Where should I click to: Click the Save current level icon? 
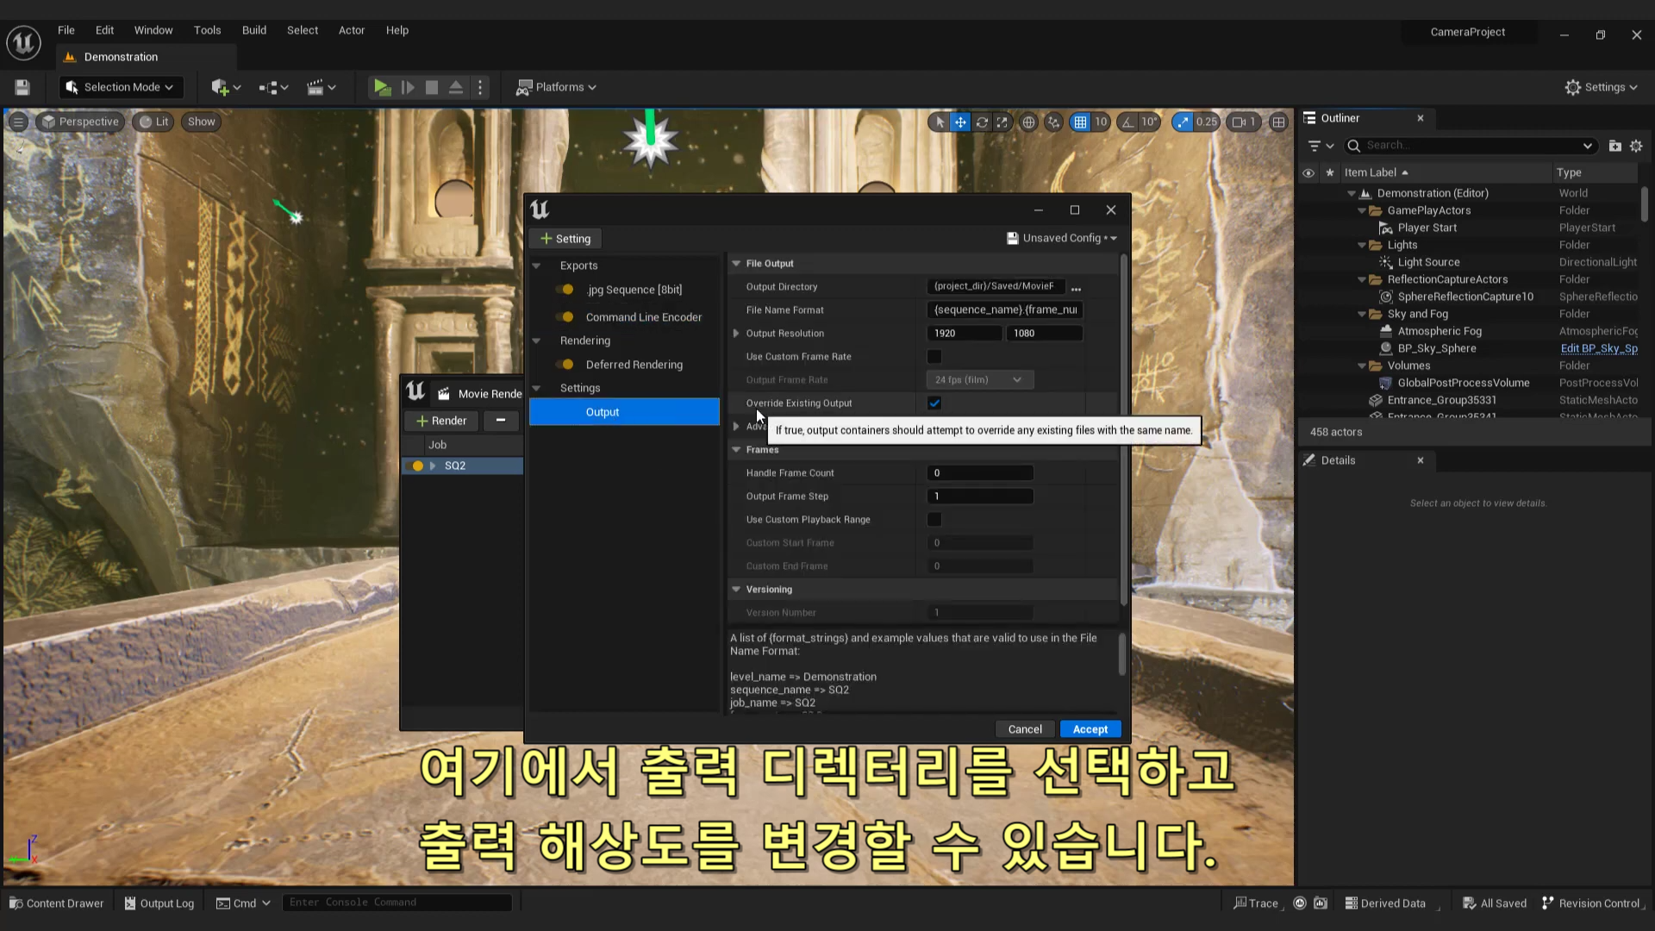point(22,87)
